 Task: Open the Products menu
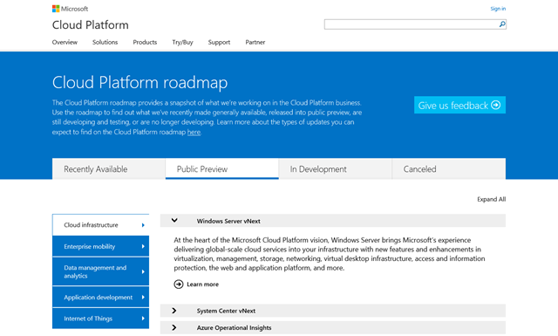tap(145, 42)
